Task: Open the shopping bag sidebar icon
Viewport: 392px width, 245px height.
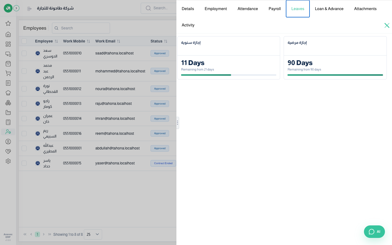Action: point(8,64)
